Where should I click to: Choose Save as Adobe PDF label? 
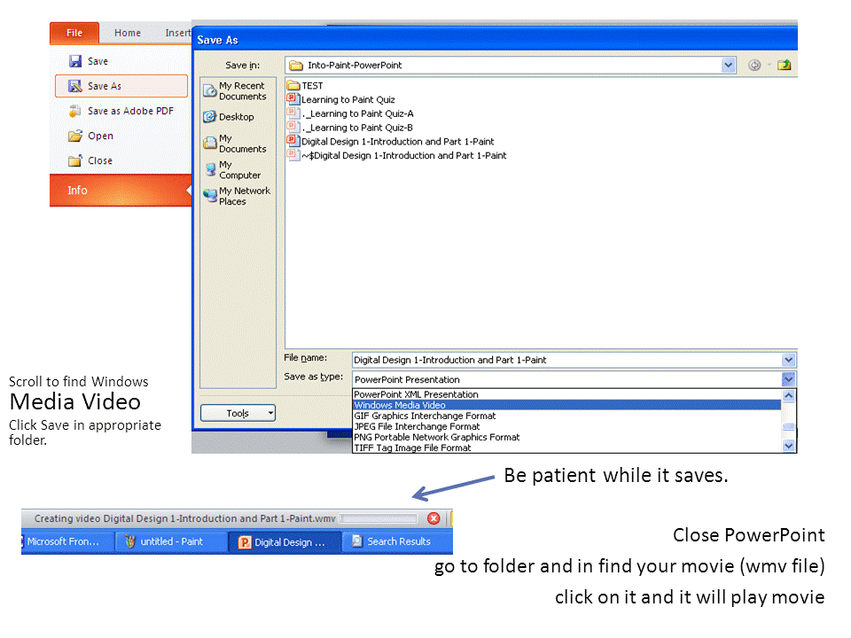pos(131,111)
